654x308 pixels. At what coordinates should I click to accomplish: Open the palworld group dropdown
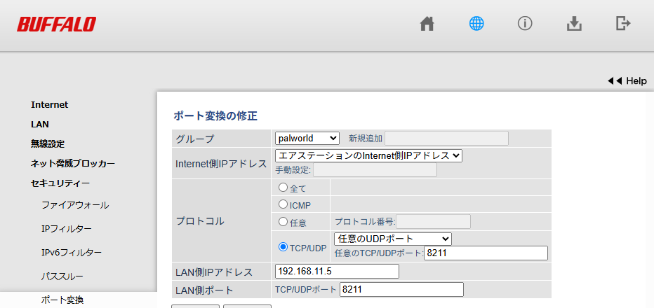[x=307, y=138]
